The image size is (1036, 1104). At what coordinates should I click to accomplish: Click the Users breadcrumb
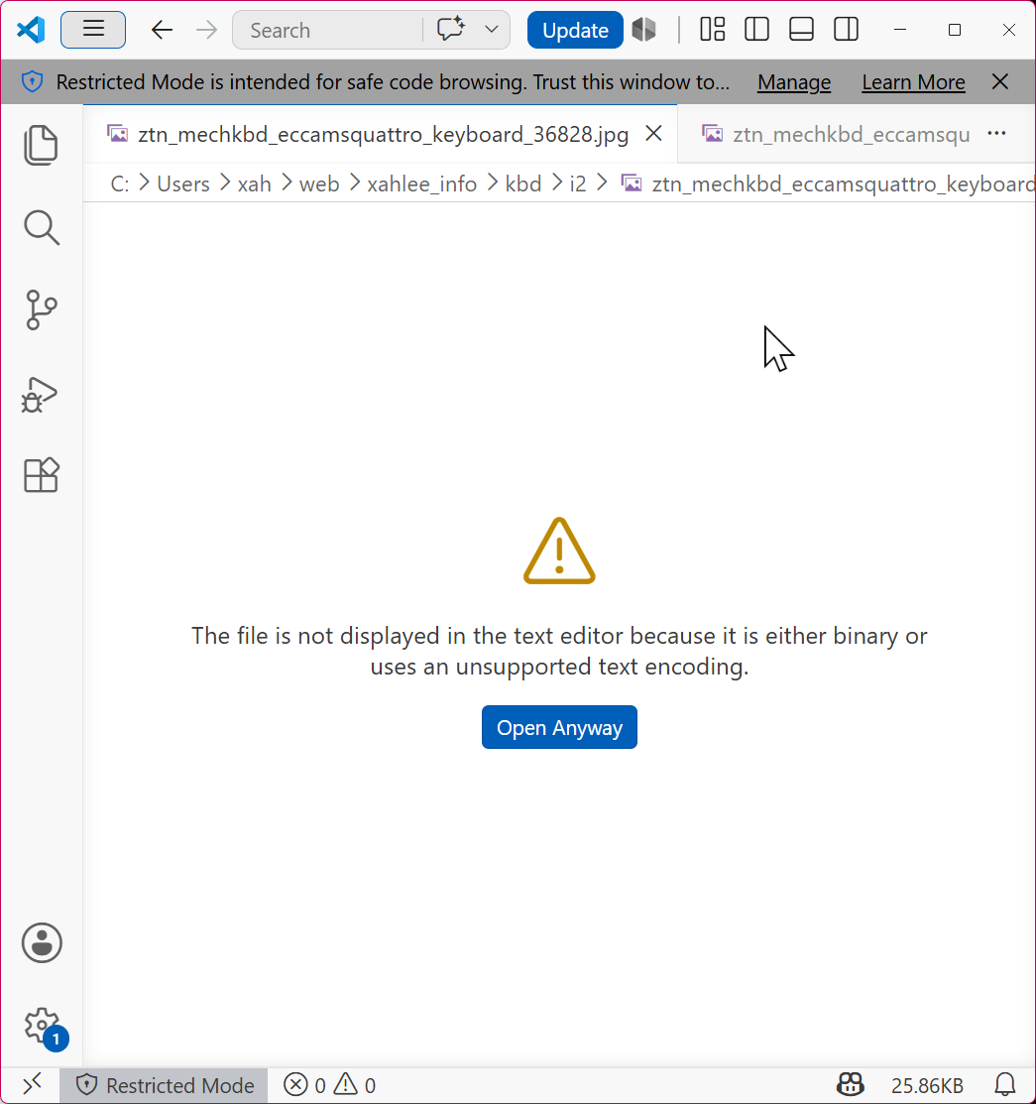[x=183, y=184]
